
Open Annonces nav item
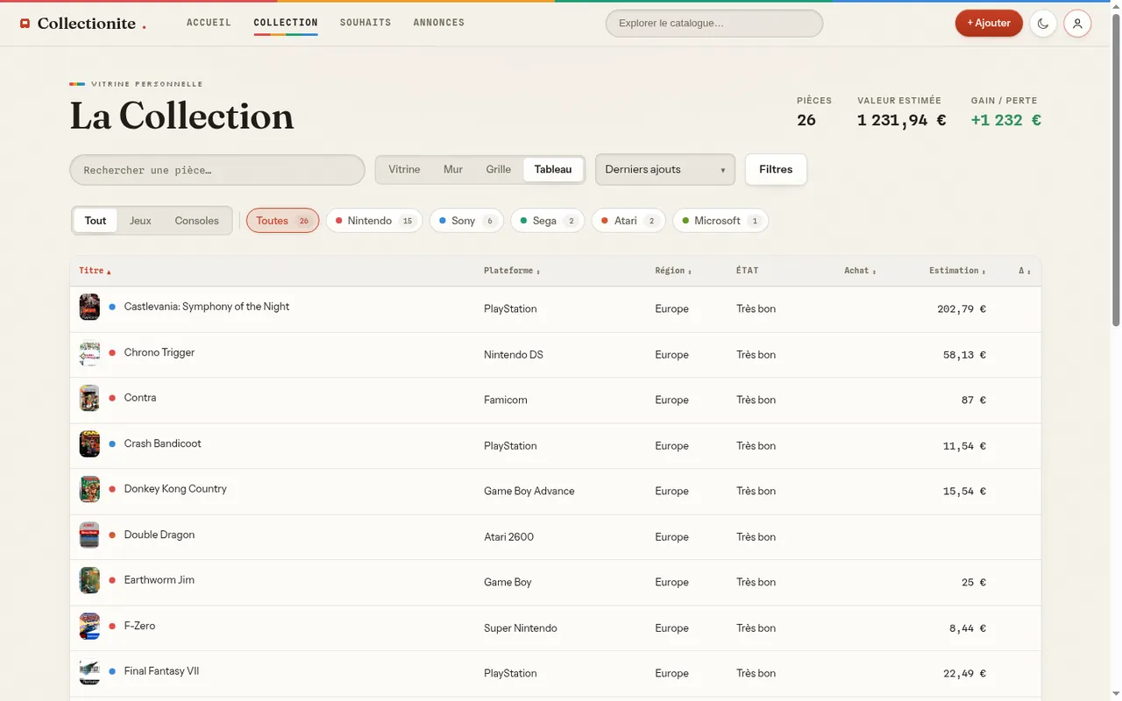[x=439, y=23]
